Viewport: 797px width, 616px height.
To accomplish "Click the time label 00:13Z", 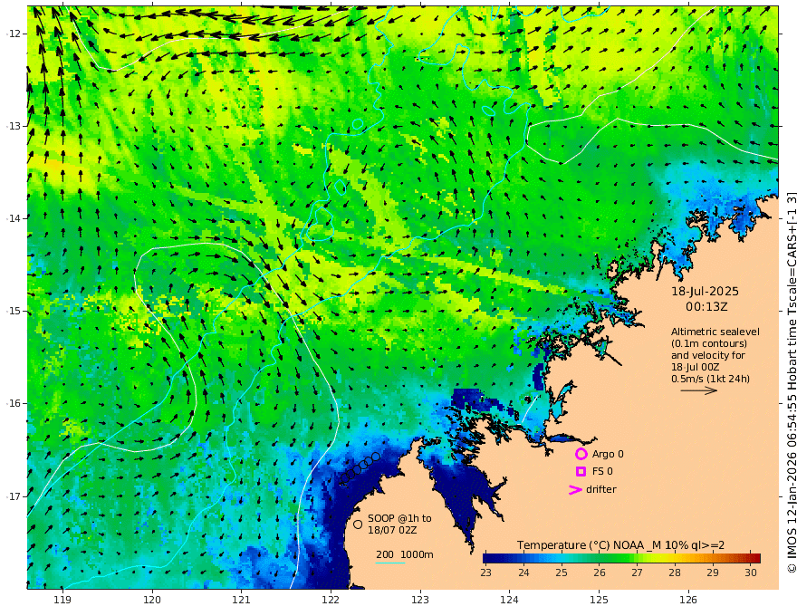I will (x=706, y=307).
